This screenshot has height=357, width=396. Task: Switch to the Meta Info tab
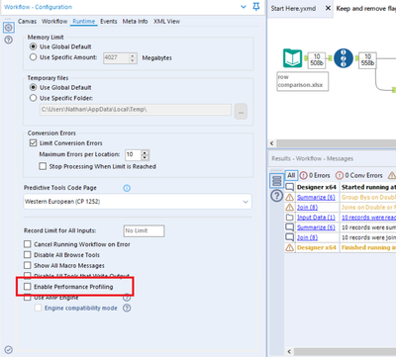135,21
